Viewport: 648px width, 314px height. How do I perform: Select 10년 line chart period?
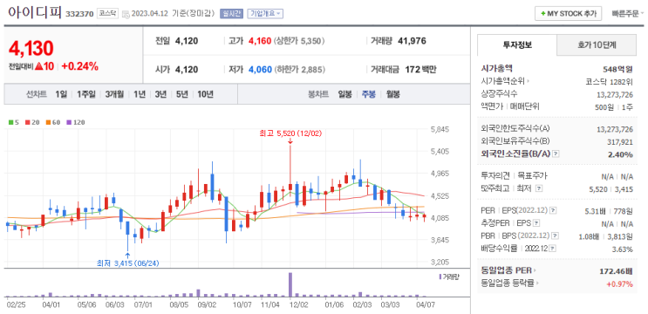coord(206,94)
